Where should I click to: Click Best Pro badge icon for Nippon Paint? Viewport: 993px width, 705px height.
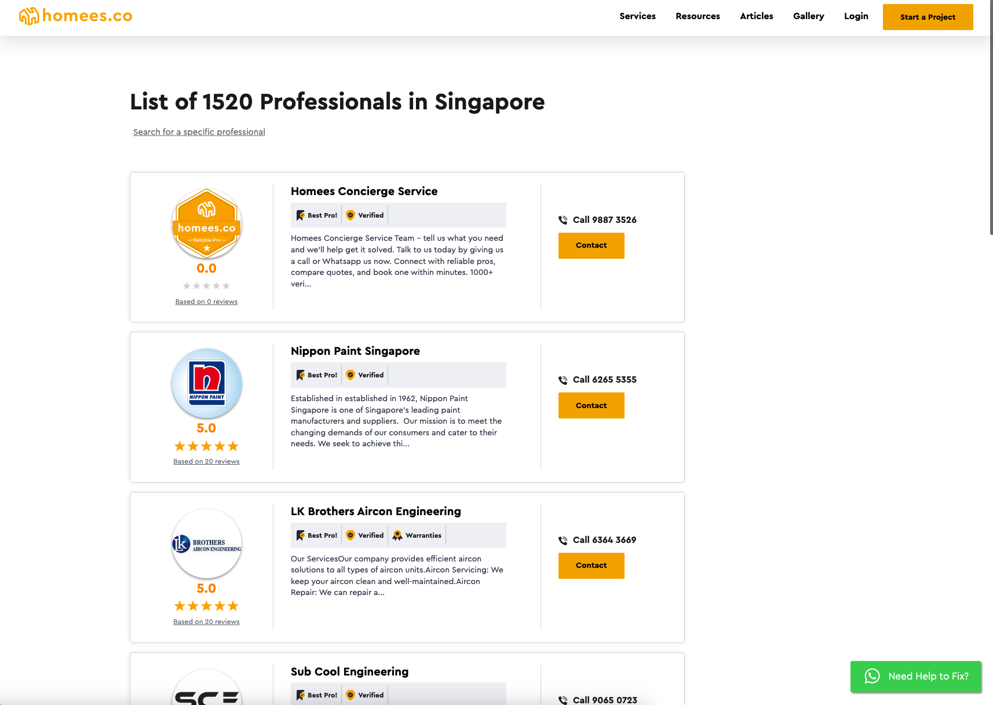tap(300, 375)
